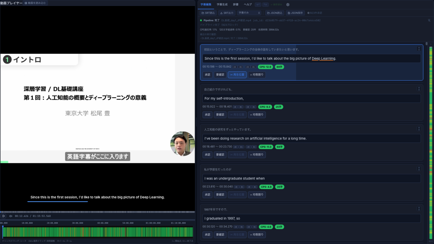Screen dimensions: 434x244
Task: Toggle 承認 on 'I was an undergraduate' block
Action: pos(207,195)
